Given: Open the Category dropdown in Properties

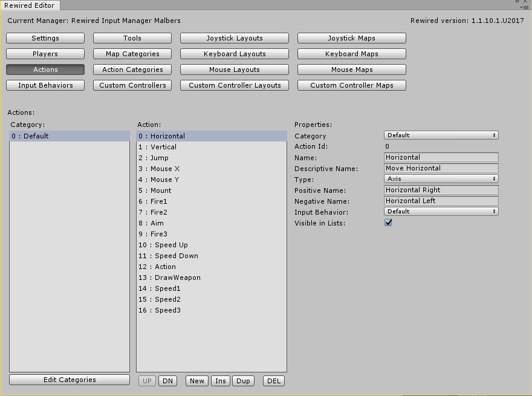Looking at the screenshot, I should (x=441, y=135).
